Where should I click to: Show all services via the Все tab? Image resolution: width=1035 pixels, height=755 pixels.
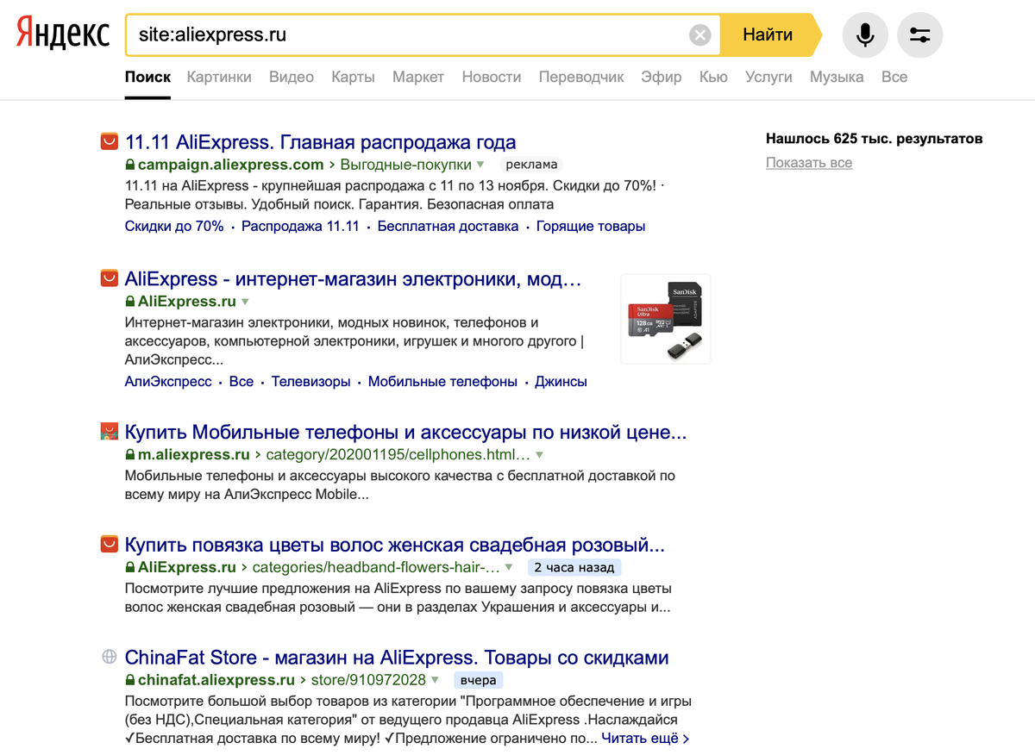[x=894, y=77]
